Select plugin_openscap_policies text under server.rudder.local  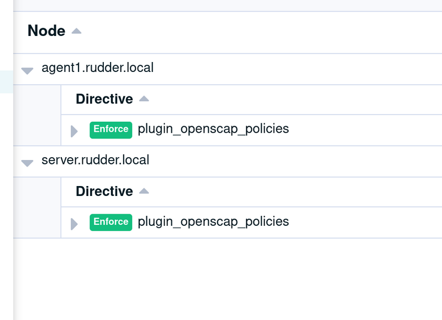click(x=213, y=221)
